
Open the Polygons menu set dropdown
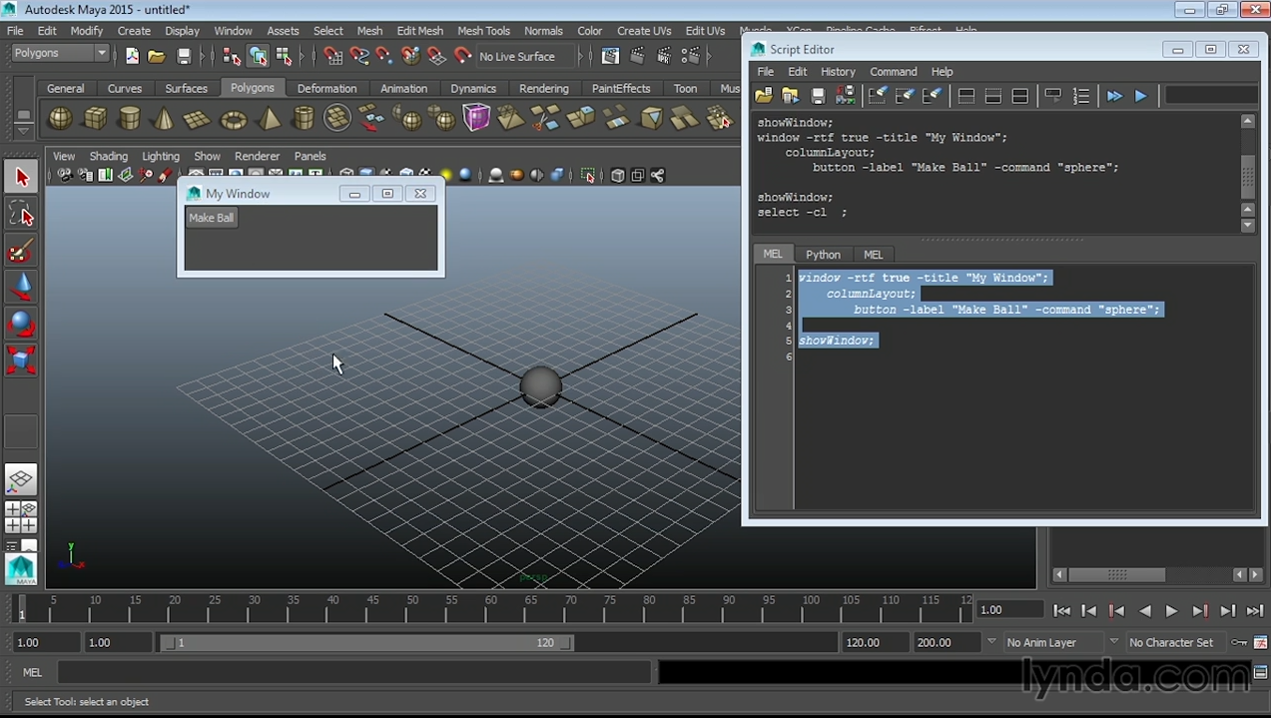coord(60,53)
